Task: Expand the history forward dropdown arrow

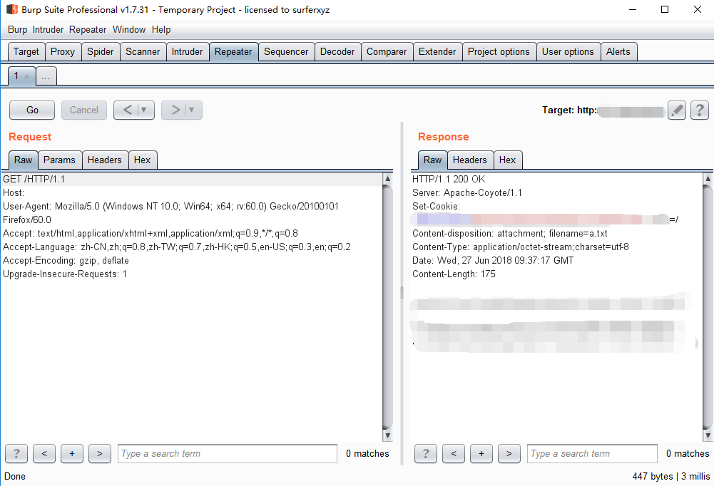Action: pyautogui.click(x=192, y=110)
